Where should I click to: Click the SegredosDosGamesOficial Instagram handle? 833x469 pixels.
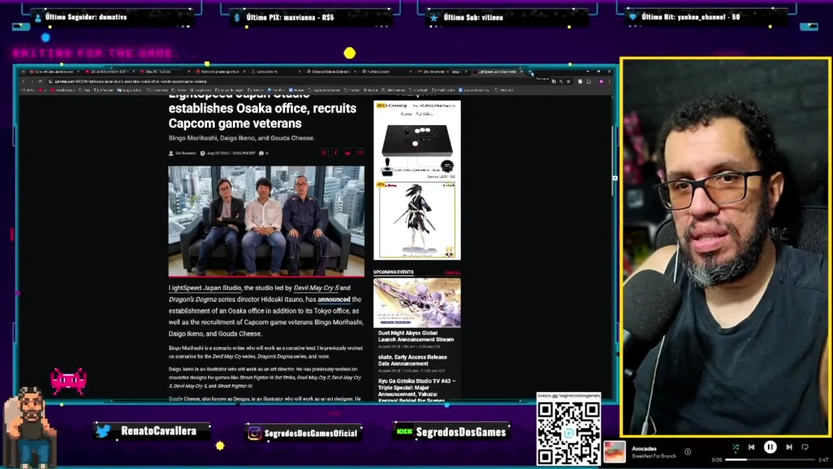311,433
